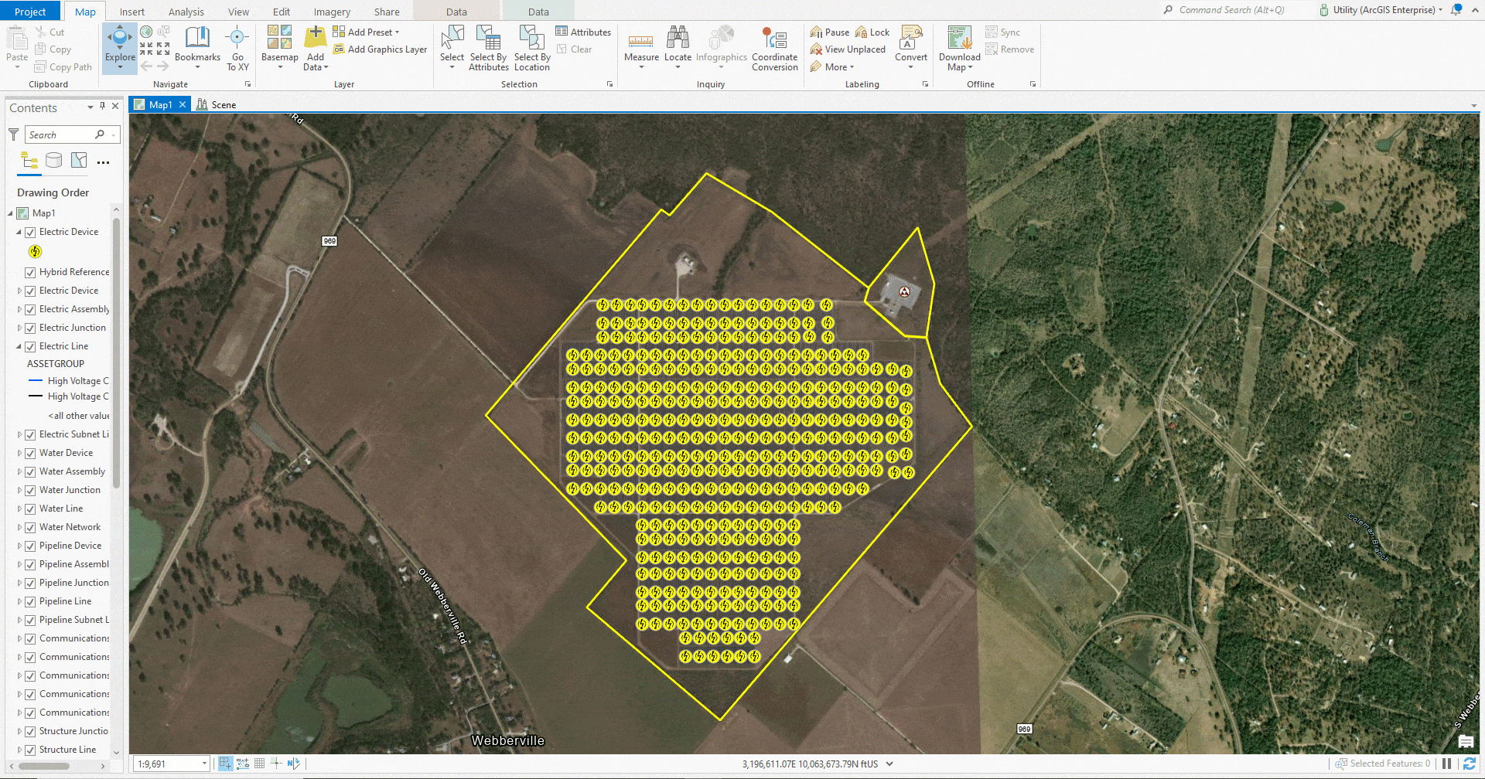Switch to the Imagery ribbon tab

[x=332, y=12]
